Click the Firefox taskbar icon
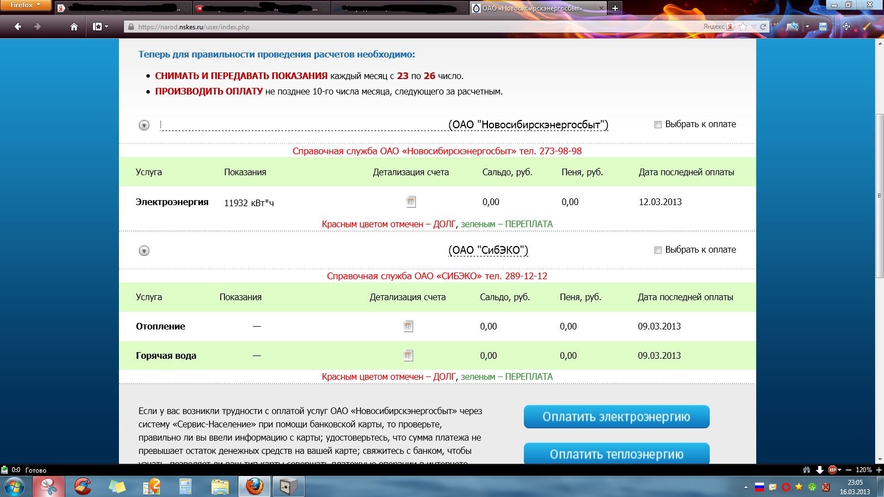 pos(254,487)
